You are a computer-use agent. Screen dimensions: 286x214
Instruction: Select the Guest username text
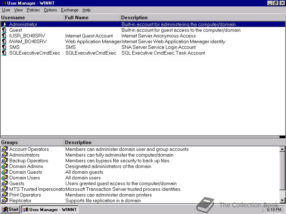pos(15,30)
